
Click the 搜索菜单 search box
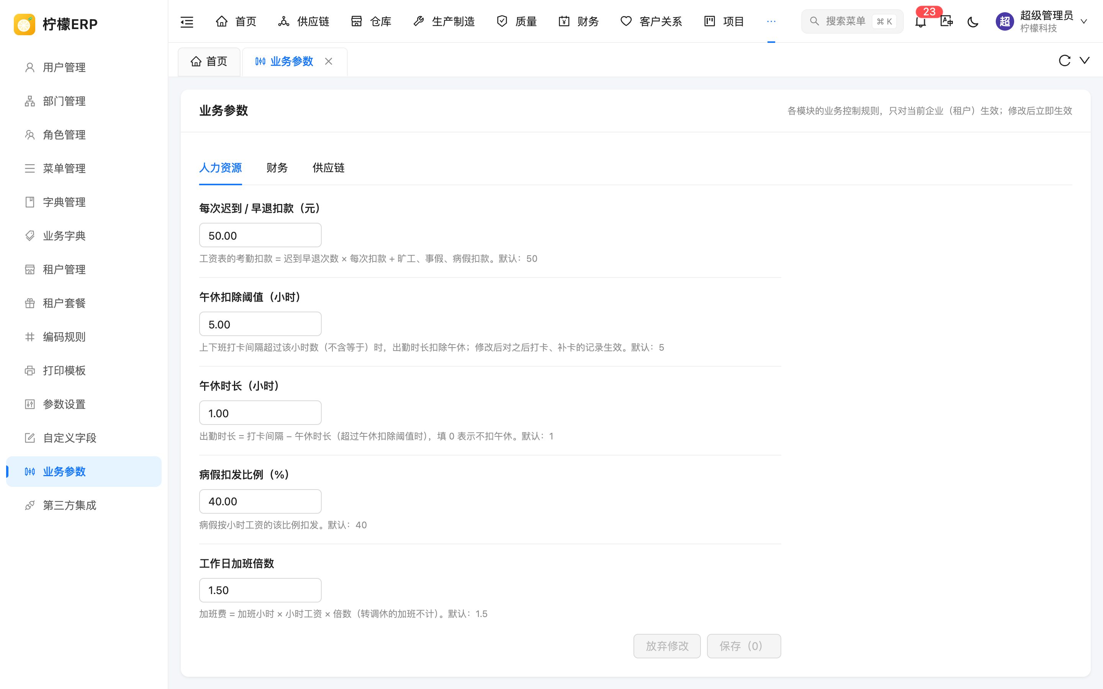point(852,21)
